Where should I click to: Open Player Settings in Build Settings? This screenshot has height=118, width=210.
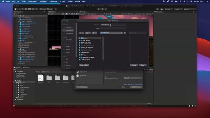[82, 87]
